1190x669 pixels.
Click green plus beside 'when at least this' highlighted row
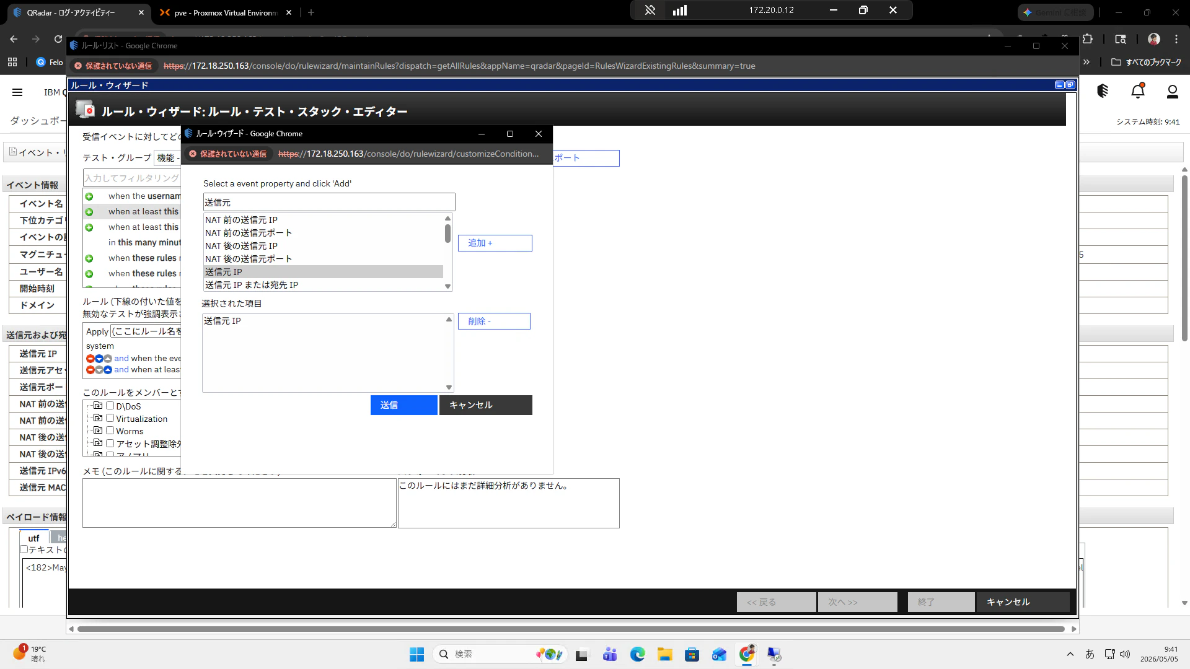(89, 212)
